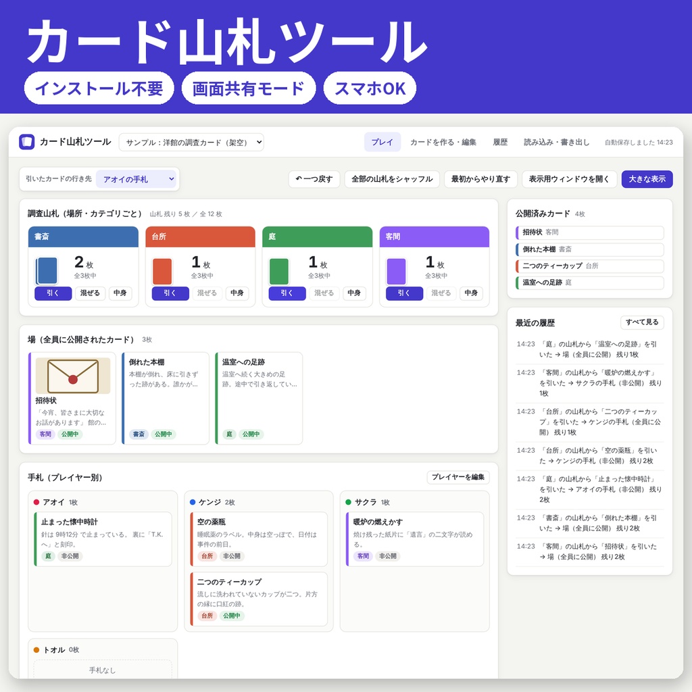Screen dimensions: 692x692
Task: Click history entry about 暖炉の燃えかす draw
Action: point(589,383)
